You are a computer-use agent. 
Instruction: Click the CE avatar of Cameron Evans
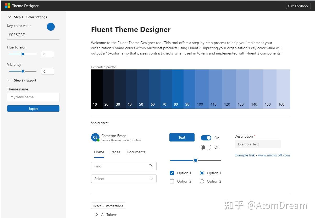95,137
